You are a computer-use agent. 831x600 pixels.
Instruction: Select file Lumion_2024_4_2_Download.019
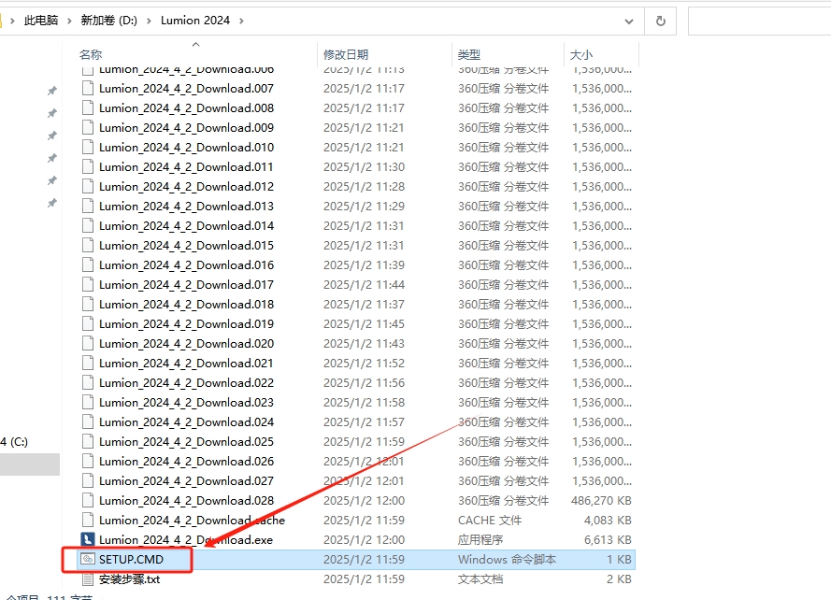point(186,323)
